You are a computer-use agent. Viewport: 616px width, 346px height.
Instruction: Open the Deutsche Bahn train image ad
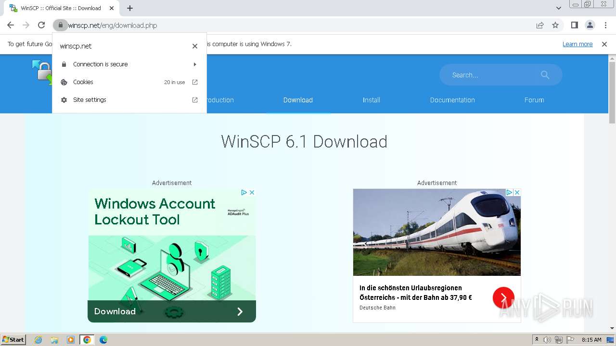click(x=437, y=232)
